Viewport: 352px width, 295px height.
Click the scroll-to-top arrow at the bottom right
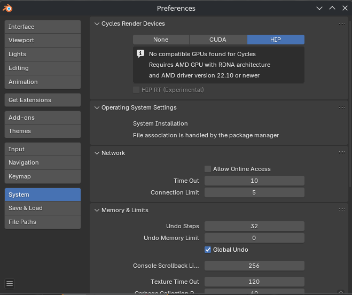[341, 292]
